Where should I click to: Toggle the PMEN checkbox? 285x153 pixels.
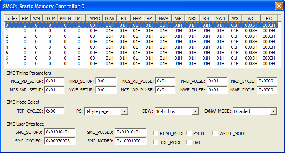pyautogui.click(x=189, y=133)
